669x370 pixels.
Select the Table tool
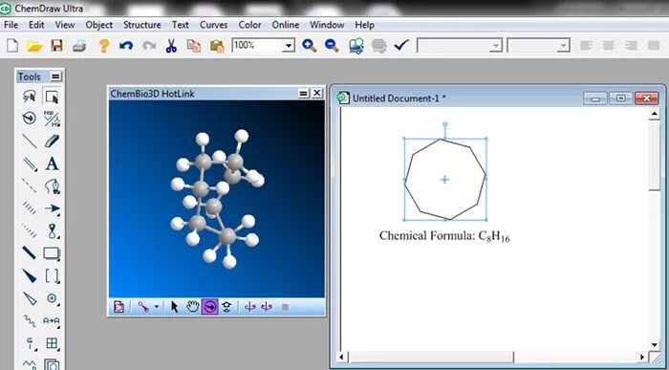[x=52, y=343]
